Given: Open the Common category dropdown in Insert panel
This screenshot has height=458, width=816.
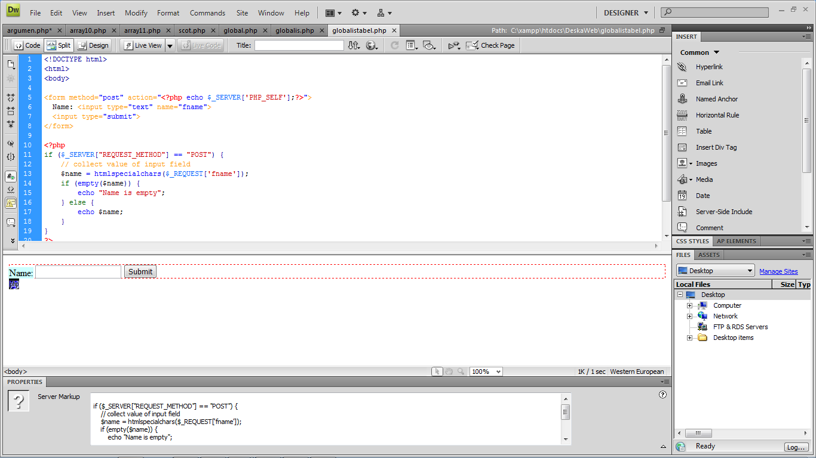Looking at the screenshot, I should (700, 52).
